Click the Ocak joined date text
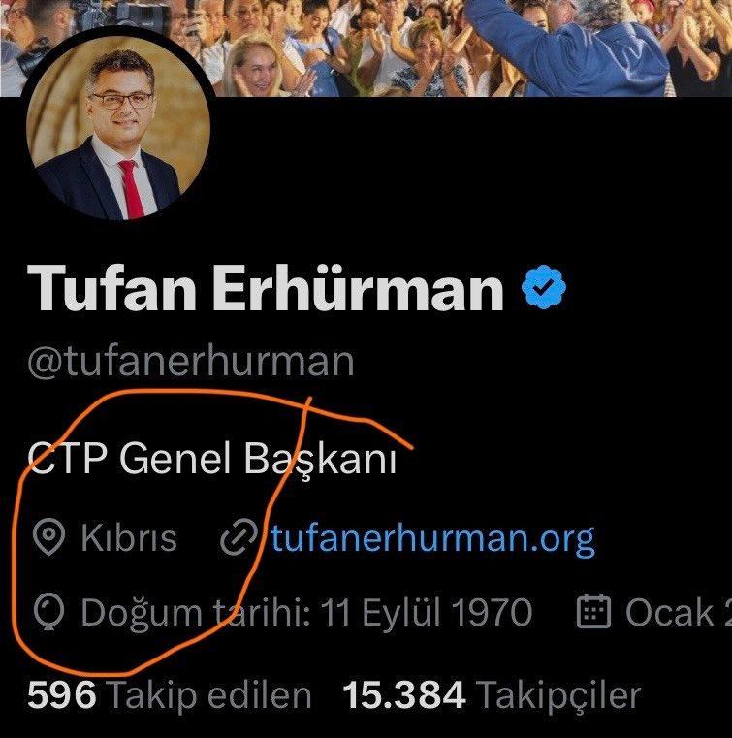The image size is (732, 738). point(678,613)
